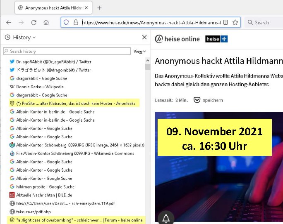283x224 pixels.
Task: Click the browser Search box
Action: point(264,23)
